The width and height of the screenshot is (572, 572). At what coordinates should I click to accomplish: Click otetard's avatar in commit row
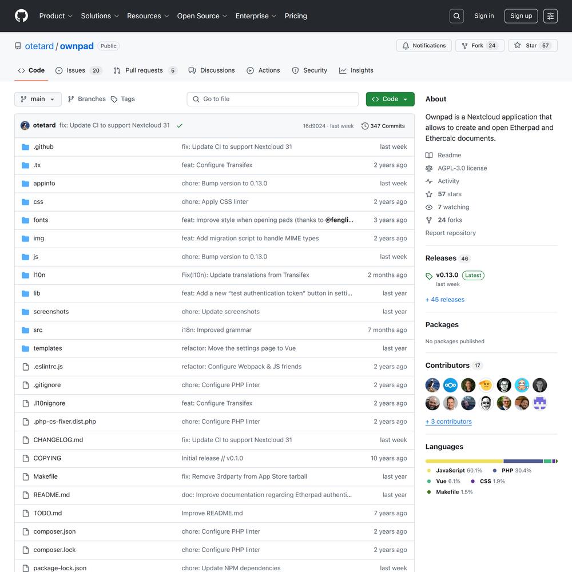click(25, 125)
